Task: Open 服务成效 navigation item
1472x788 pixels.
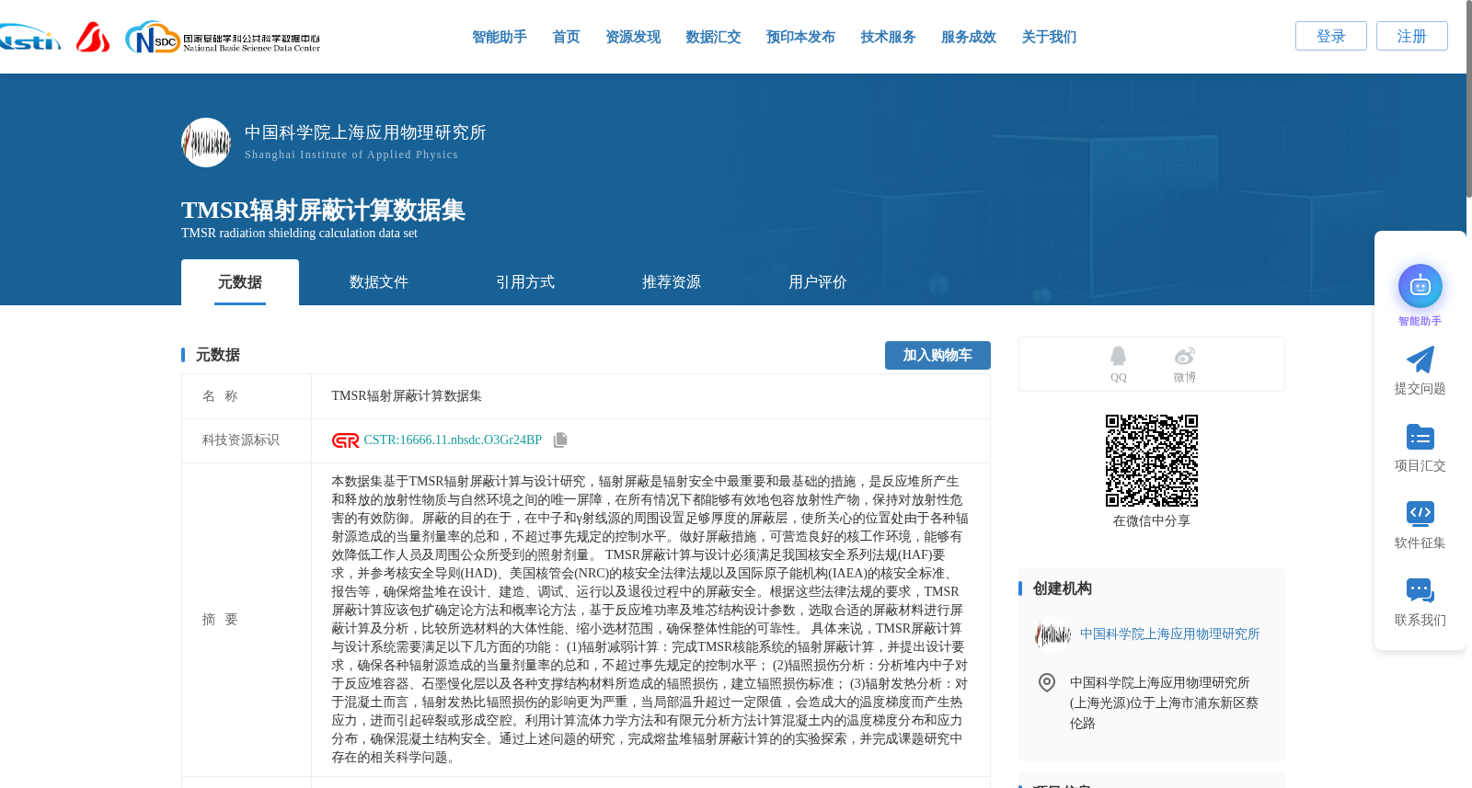Action: coord(969,37)
